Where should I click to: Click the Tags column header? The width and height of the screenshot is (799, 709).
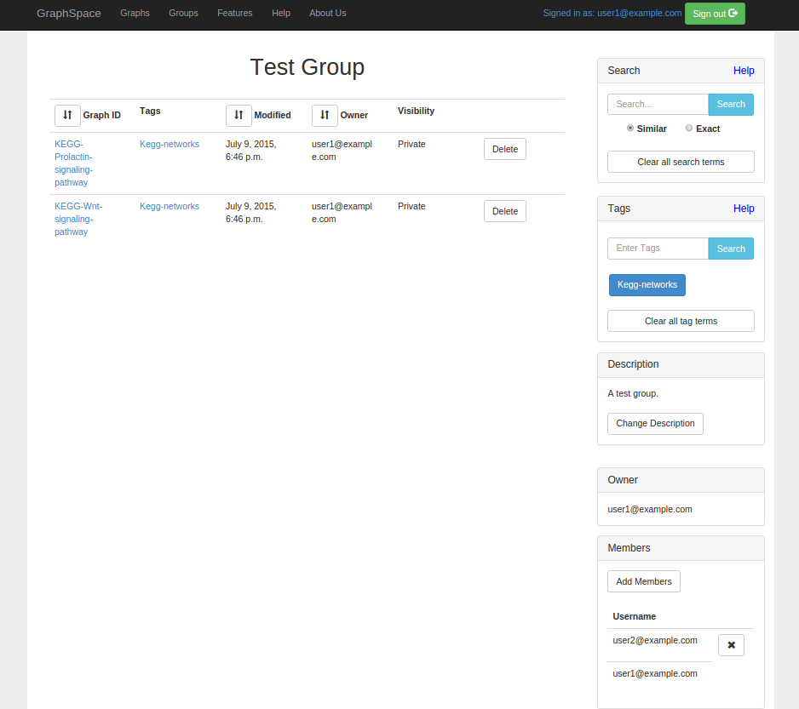[150, 111]
